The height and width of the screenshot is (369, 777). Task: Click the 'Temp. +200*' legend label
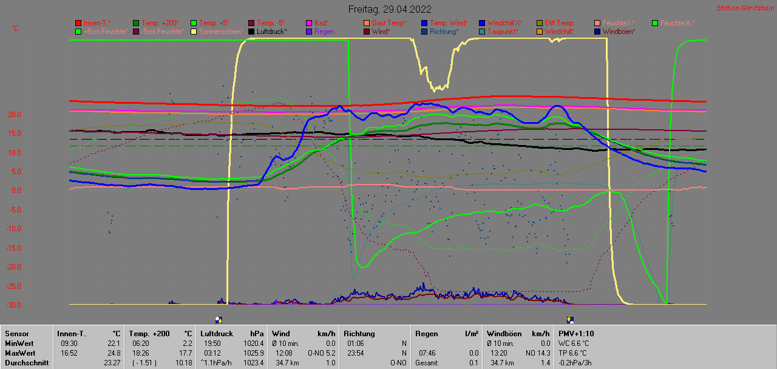tap(160, 23)
